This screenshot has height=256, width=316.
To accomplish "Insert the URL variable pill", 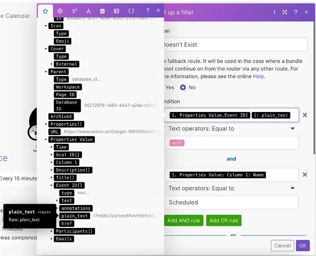I will click(x=54, y=132).
